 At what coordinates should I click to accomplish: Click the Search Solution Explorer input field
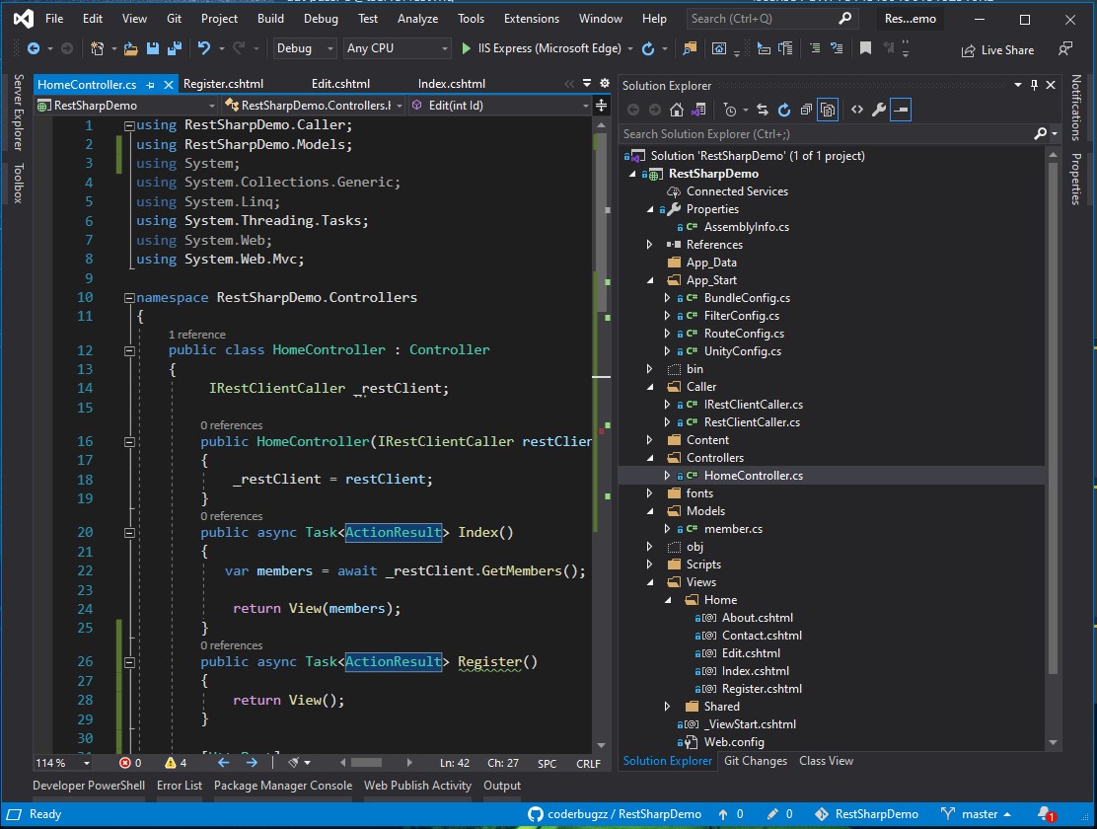coord(824,134)
